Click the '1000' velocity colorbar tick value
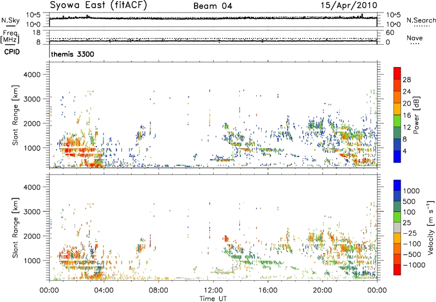This screenshot has width=436, height=302. point(411,191)
